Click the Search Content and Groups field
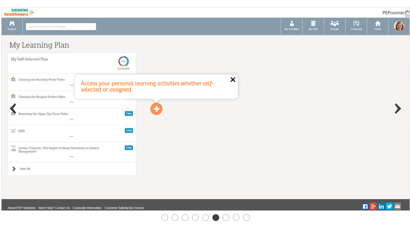The height and width of the screenshot is (231, 410). point(61,26)
